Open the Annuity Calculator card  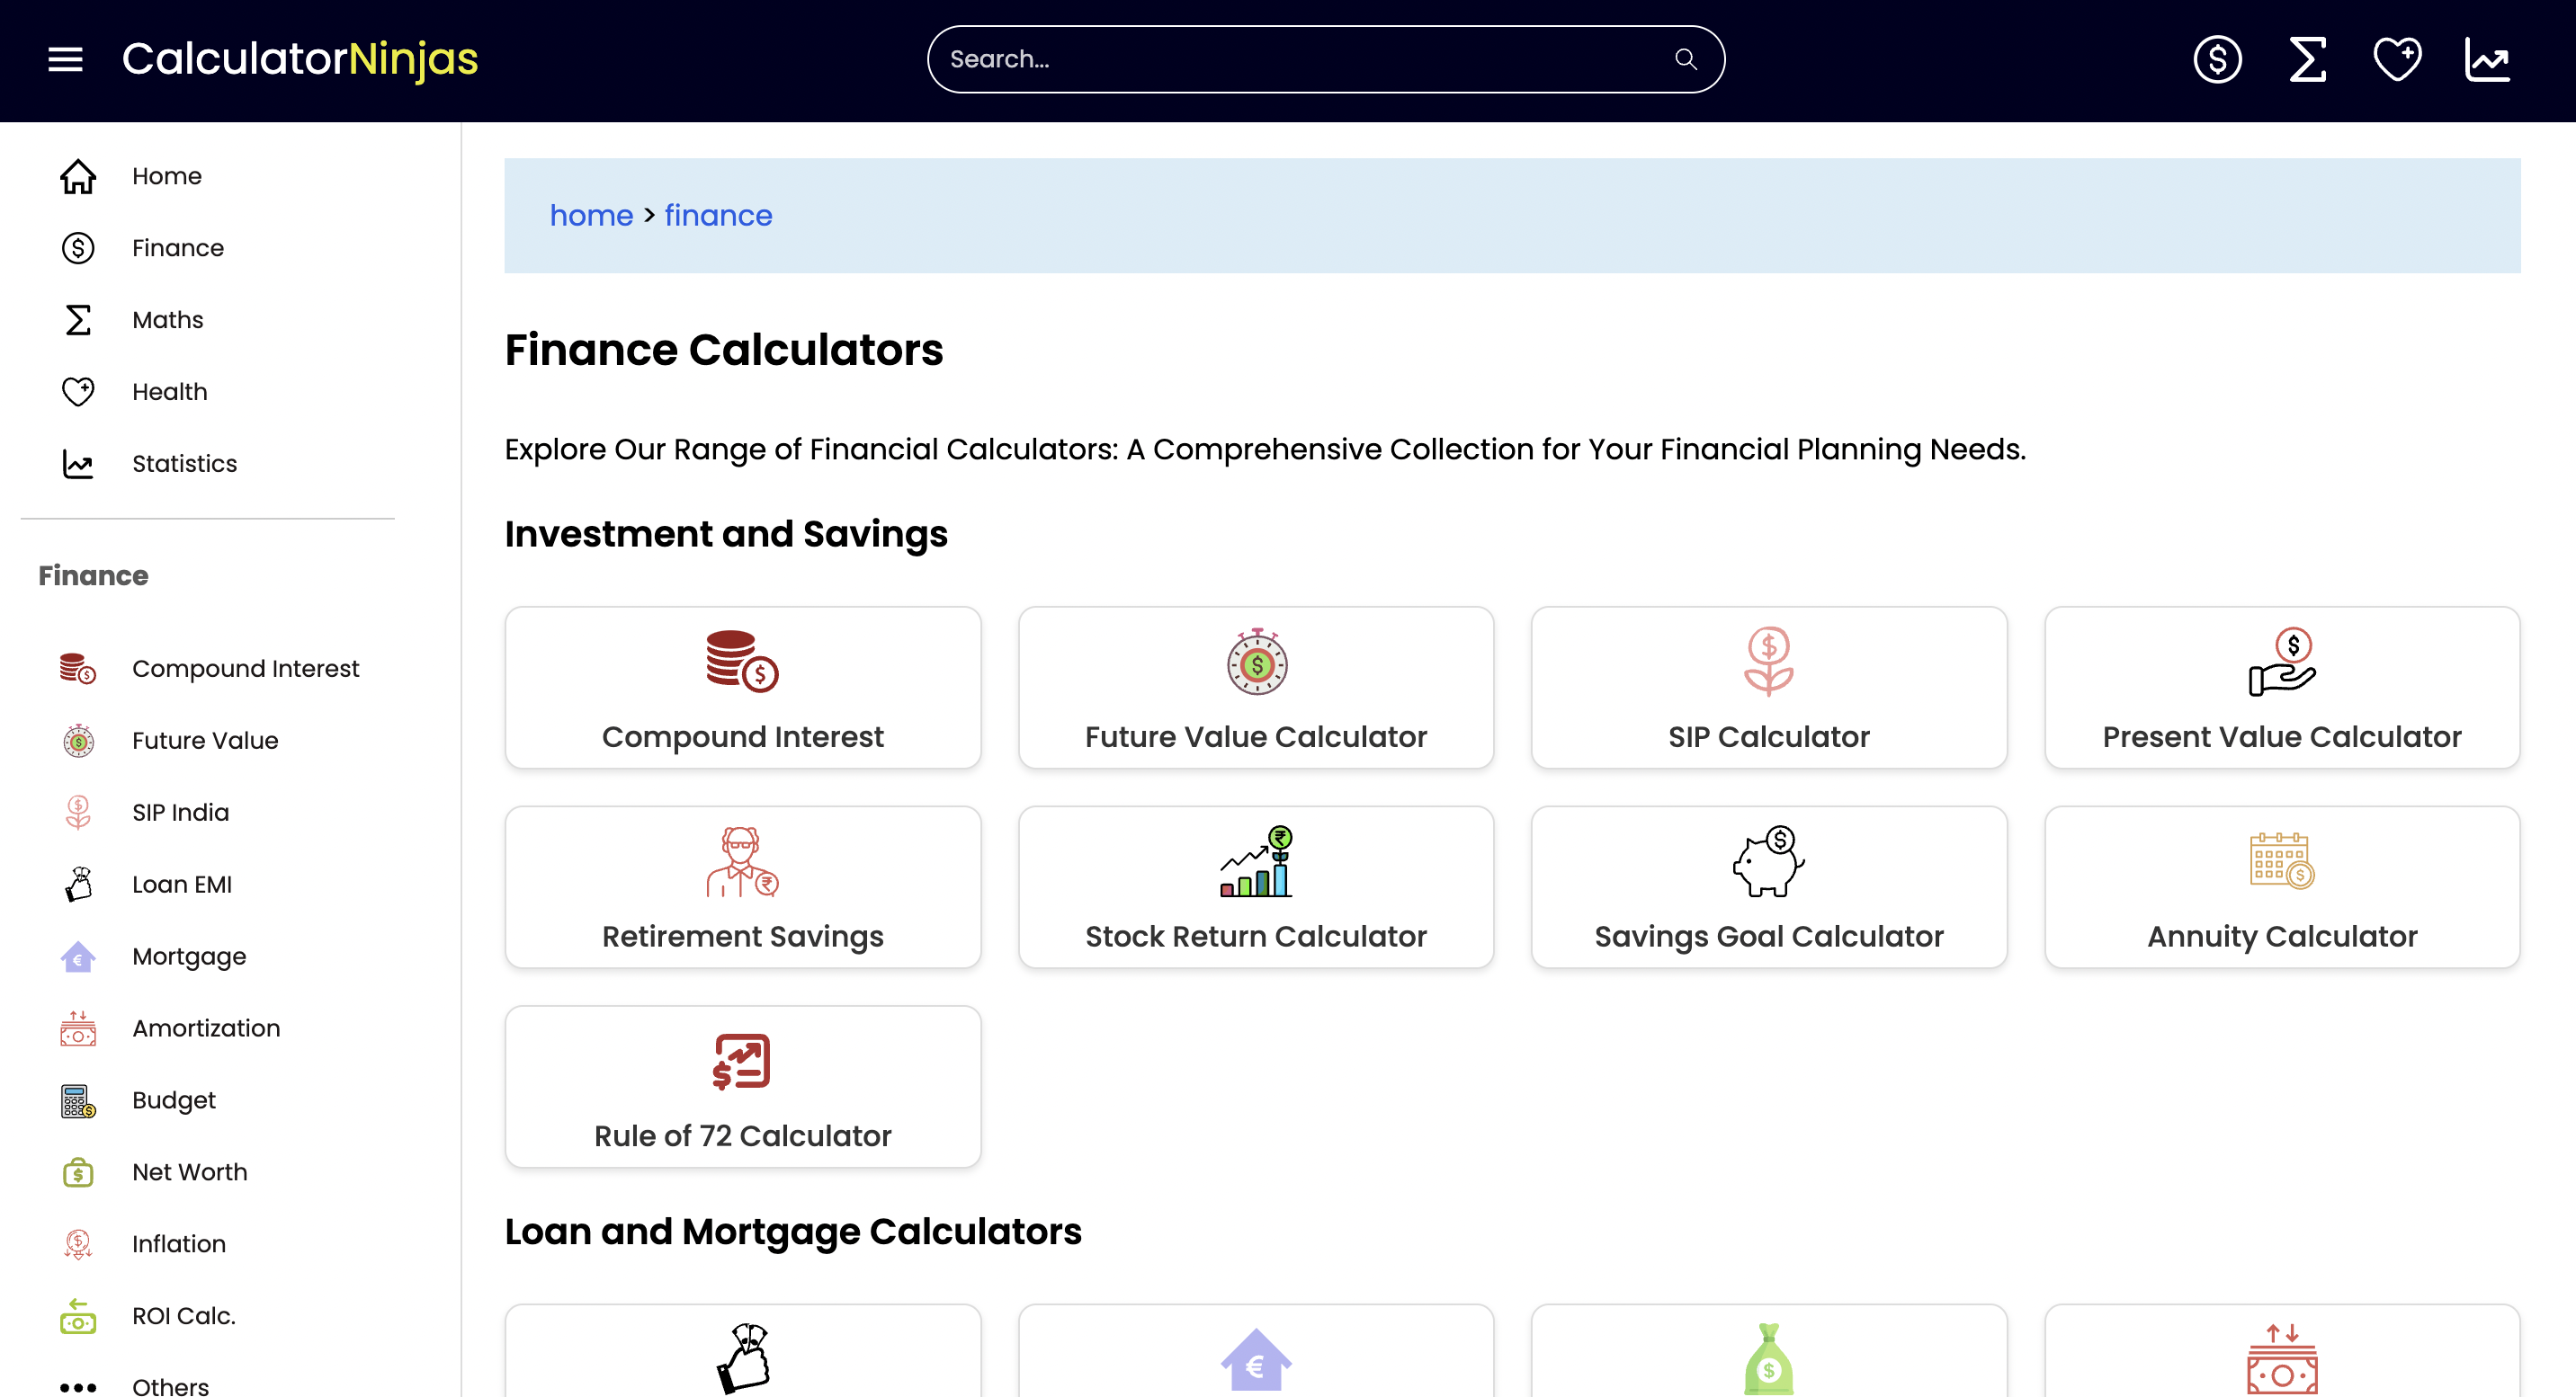click(2282, 887)
